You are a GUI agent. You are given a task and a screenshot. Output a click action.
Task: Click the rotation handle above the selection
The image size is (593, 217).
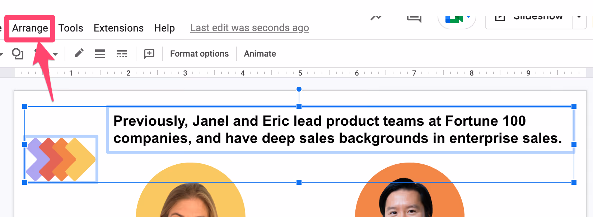click(x=299, y=89)
